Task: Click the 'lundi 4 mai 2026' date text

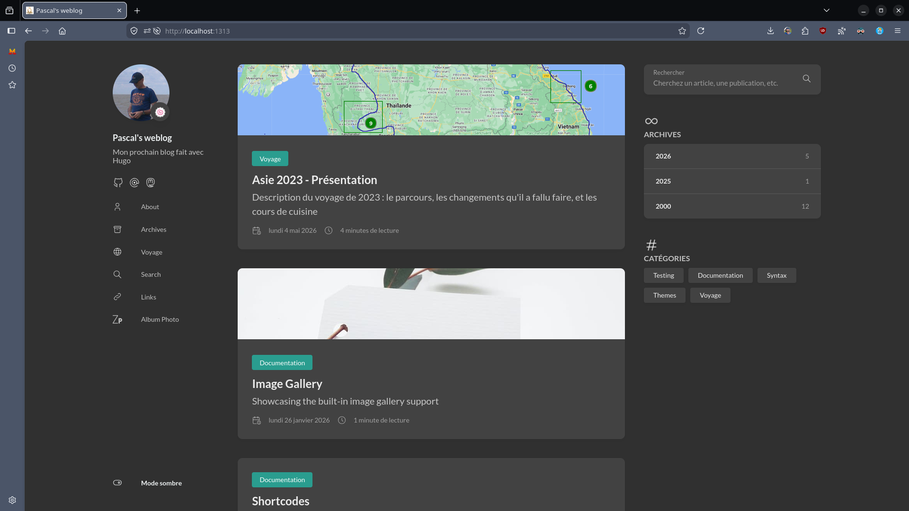Action: [292, 230]
